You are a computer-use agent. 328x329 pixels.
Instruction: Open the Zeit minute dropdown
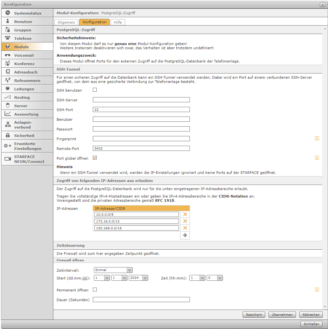pyautogui.click(x=214, y=278)
